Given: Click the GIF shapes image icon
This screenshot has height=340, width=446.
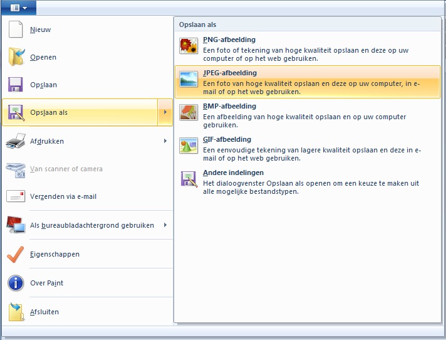Looking at the screenshot, I should tap(189, 146).
